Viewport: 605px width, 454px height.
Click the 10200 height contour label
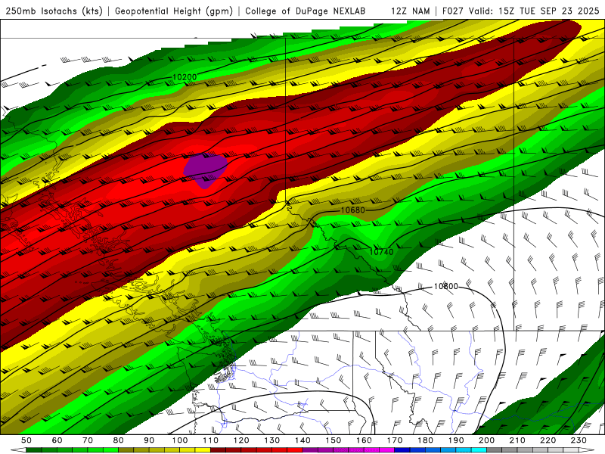(185, 77)
